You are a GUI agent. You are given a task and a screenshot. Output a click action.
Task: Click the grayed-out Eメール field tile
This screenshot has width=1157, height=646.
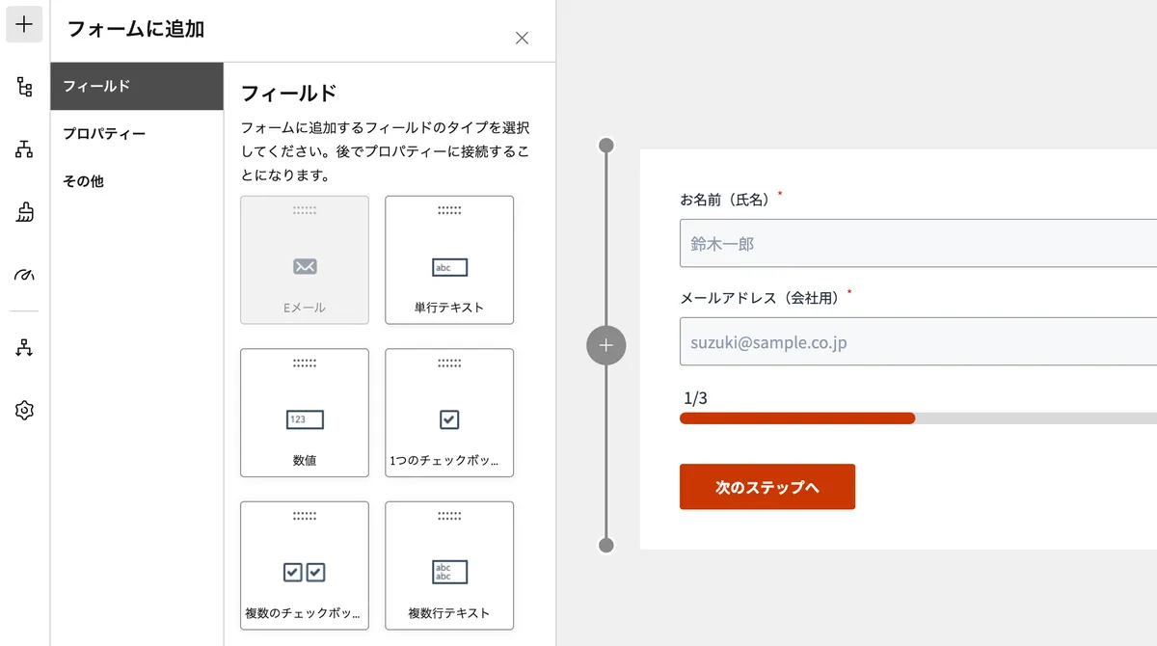pyautogui.click(x=304, y=259)
